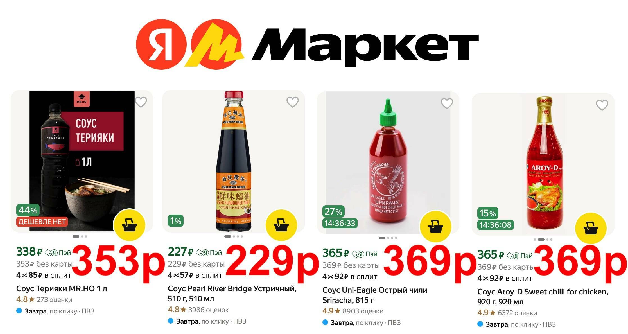Toggle wishlist heart on Uni-Eagle Sriracha
The image size is (628, 334).
point(447,103)
